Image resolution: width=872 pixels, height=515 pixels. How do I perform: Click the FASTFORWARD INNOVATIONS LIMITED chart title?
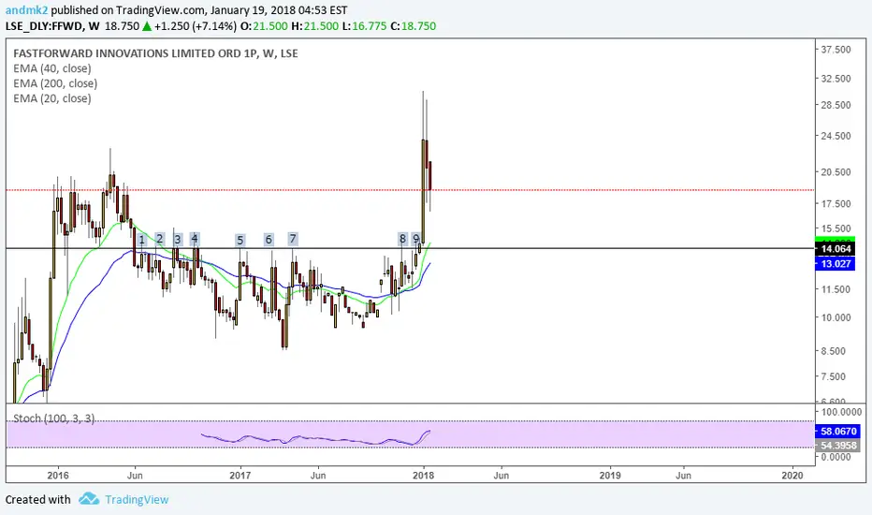155,53
